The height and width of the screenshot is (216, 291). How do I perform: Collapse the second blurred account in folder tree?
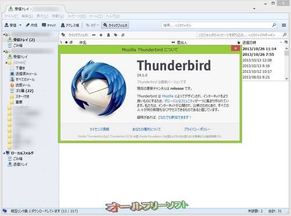[x=4, y=51]
